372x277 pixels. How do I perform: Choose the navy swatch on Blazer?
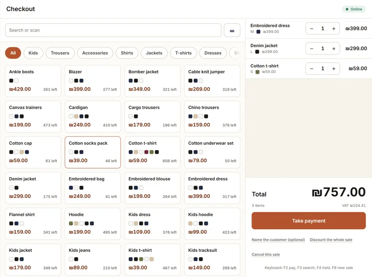(x=81, y=80)
